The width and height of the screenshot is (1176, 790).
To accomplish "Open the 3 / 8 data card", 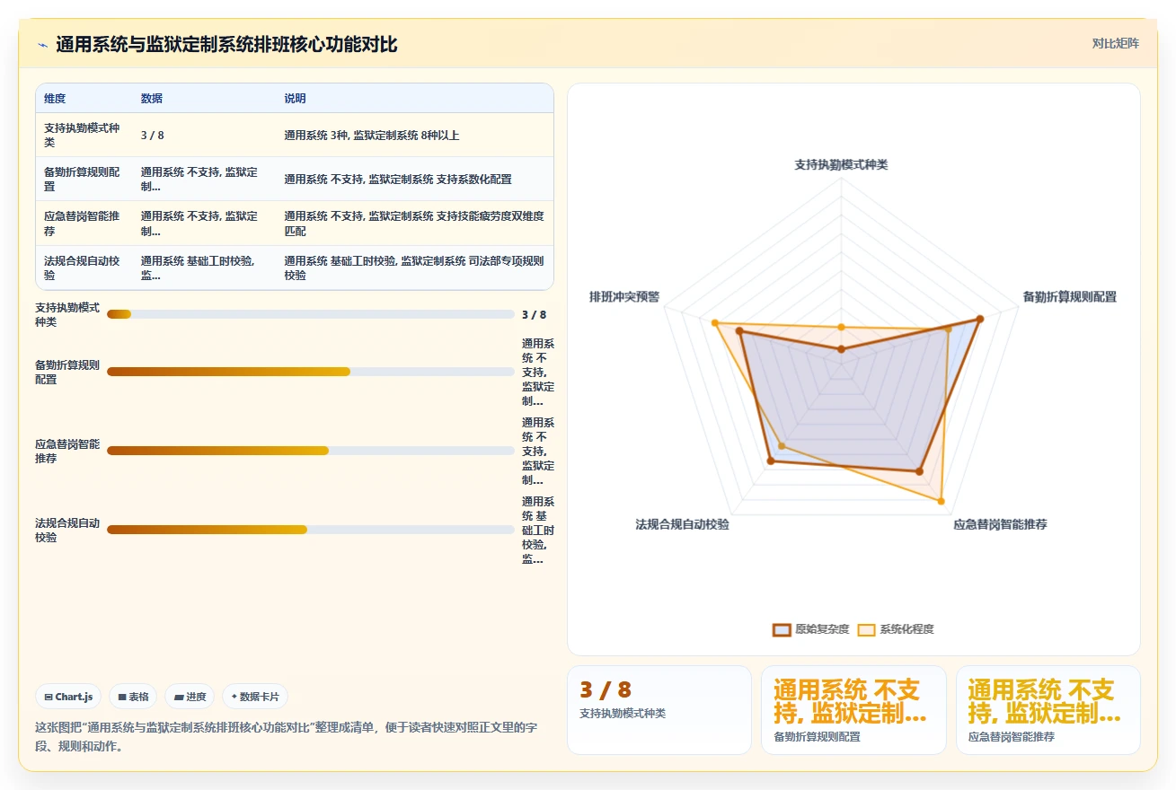I will click(x=659, y=710).
